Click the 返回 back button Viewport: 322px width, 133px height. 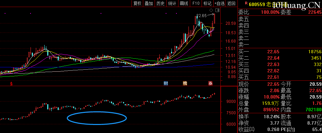tap(231, 3)
